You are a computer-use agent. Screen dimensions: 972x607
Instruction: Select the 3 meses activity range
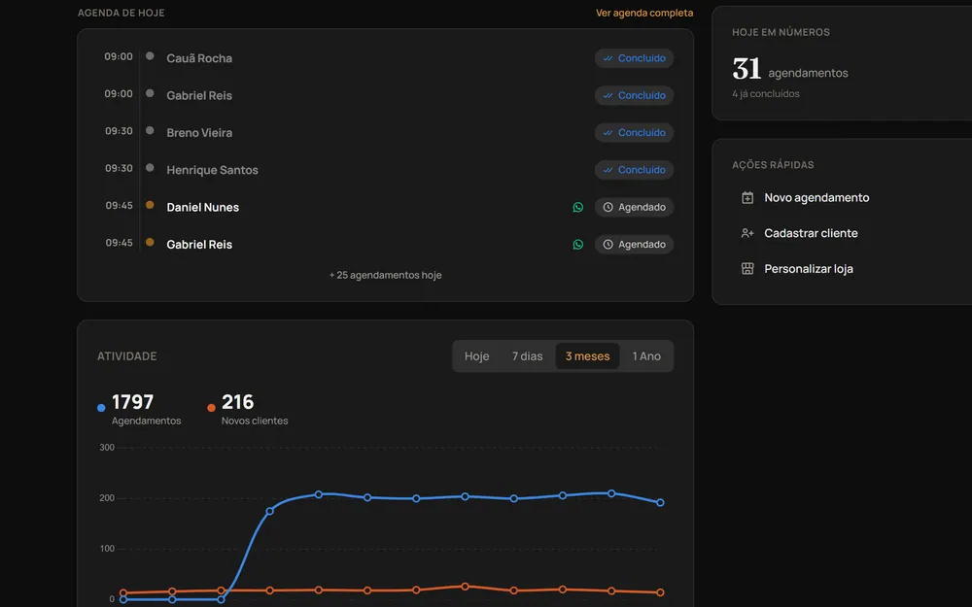[588, 356]
